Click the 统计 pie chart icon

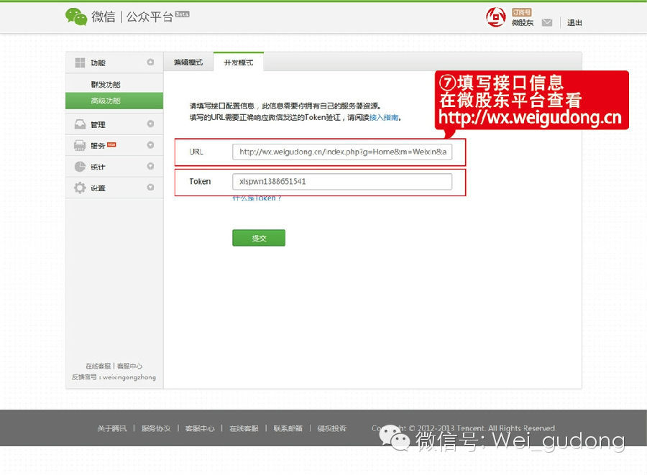[80, 167]
